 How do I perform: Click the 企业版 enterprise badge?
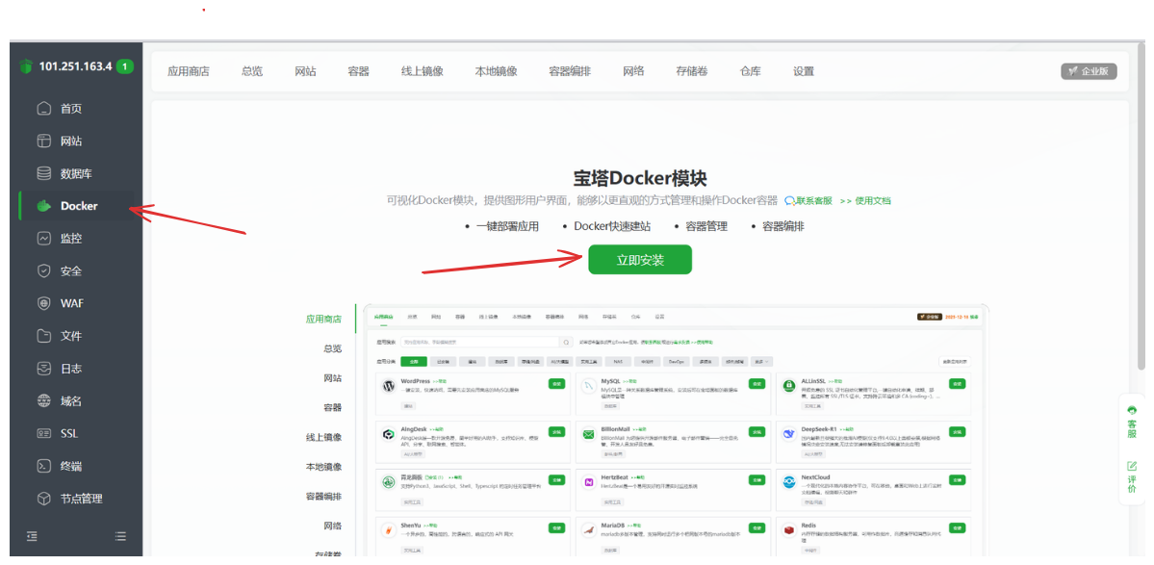(x=1089, y=71)
